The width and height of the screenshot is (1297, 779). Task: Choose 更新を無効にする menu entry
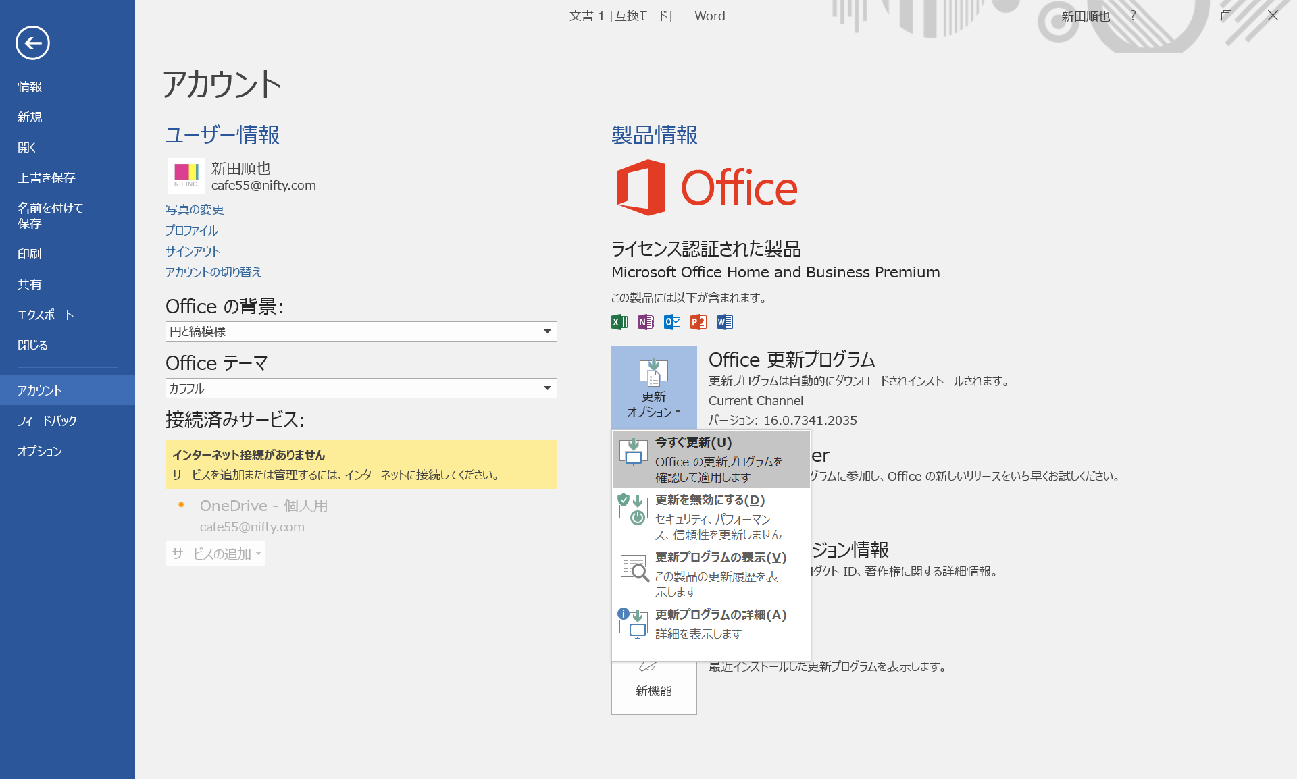711,516
